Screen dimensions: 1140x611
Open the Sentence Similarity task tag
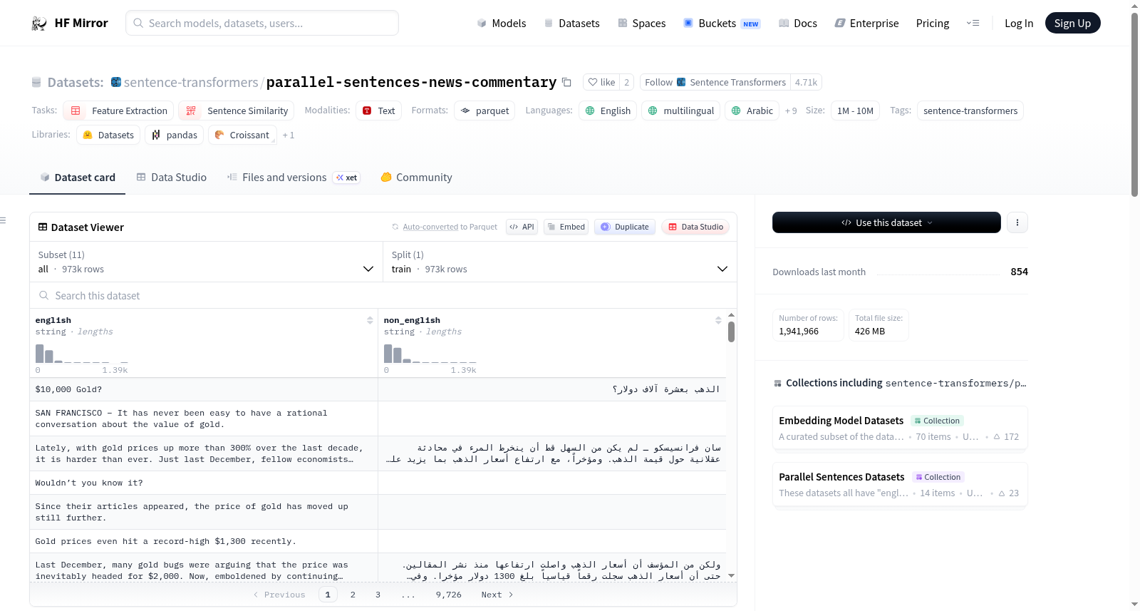tap(237, 111)
